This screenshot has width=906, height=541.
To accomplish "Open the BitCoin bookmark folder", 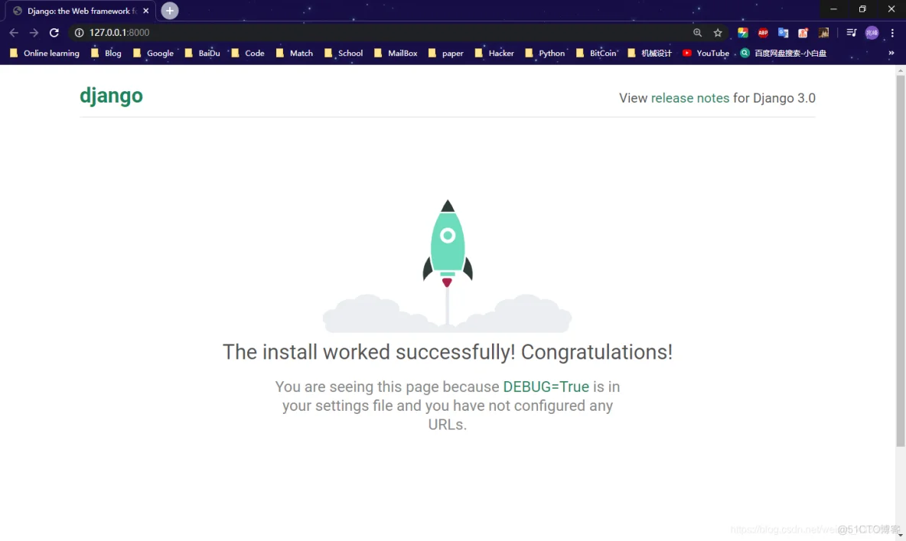I will coord(597,53).
